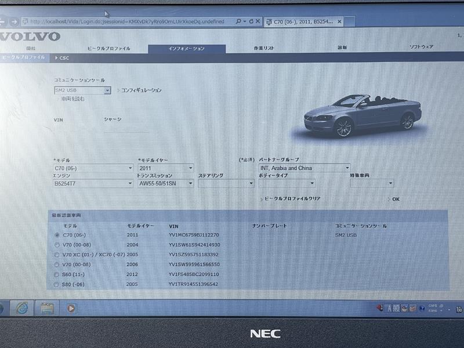464x348 pixels.
Task: Open the model dropdown showing C70 (06-)
Action: coord(93,168)
